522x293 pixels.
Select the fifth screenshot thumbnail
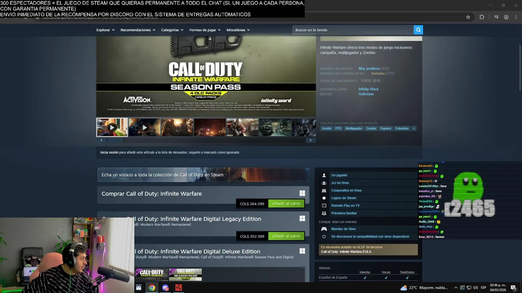pos(242,127)
